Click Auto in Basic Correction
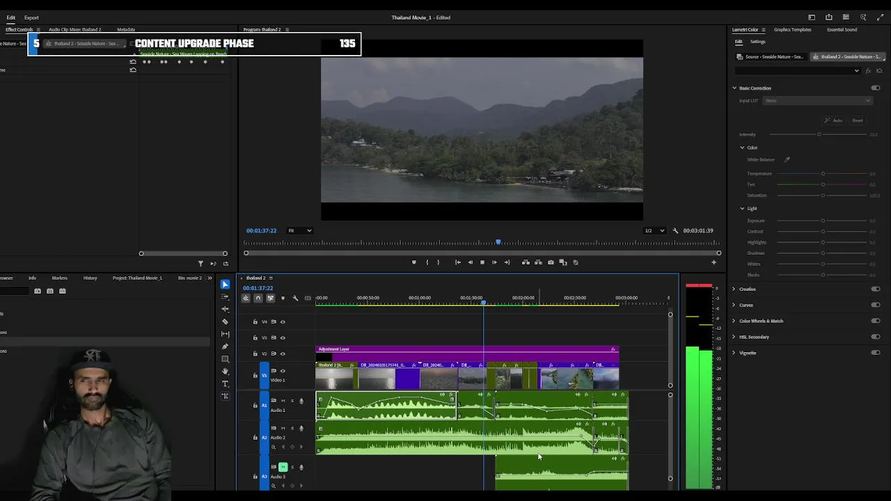 pyautogui.click(x=834, y=120)
